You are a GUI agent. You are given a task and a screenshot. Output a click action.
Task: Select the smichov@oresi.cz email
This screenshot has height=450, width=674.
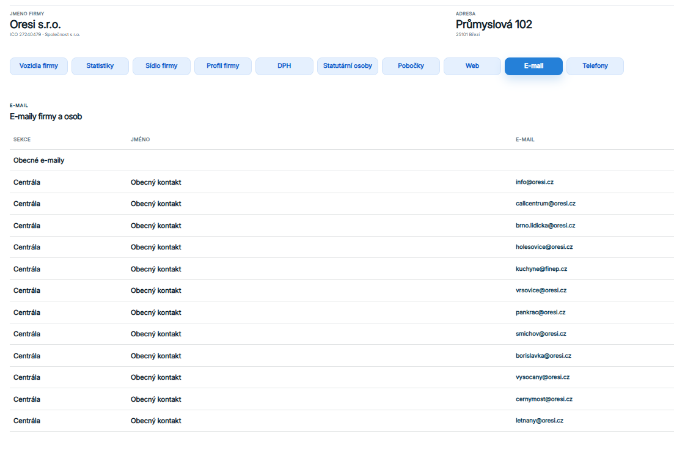541,334
